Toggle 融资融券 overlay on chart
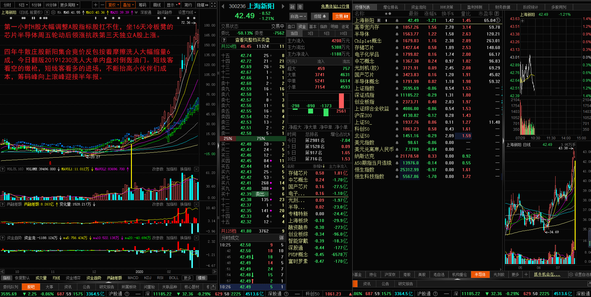Image resolution: width=591 pixels, height=297 pixels. pyautogui.click(x=165, y=13)
